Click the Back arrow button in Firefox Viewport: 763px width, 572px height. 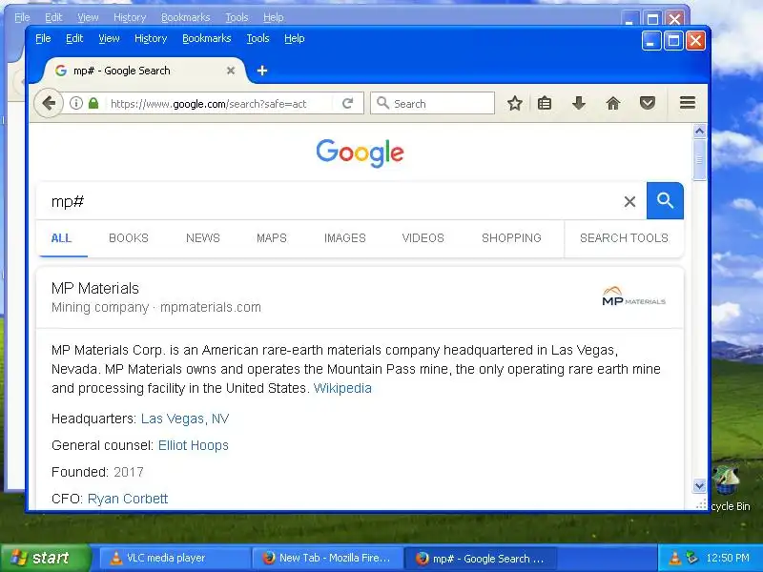coord(49,103)
